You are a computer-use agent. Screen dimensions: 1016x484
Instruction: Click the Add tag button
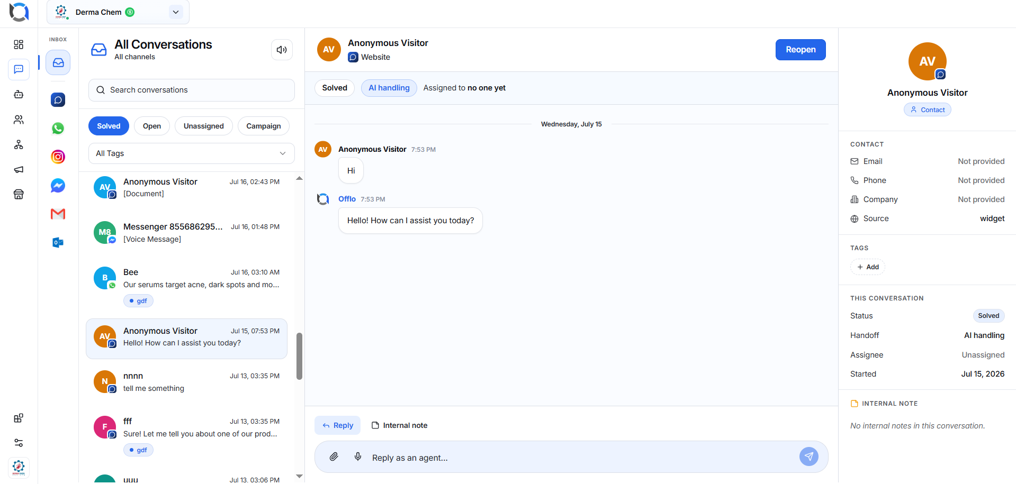(x=868, y=267)
